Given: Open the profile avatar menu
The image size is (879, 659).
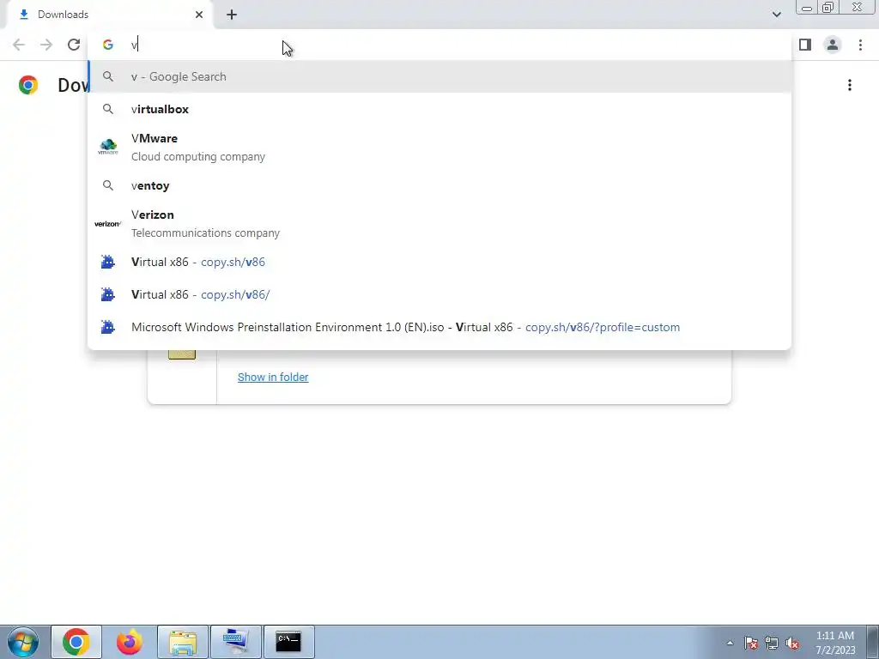Looking at the screenshot, I should coord(833,45).
